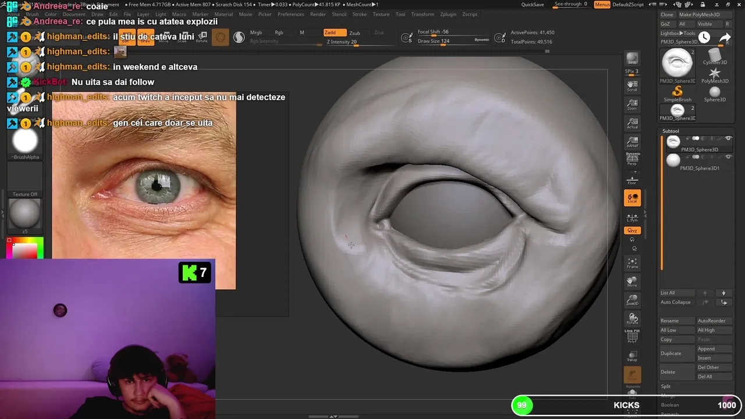
Task: Click the right-shelf Rotate view icon
Action: coord(632,318)
